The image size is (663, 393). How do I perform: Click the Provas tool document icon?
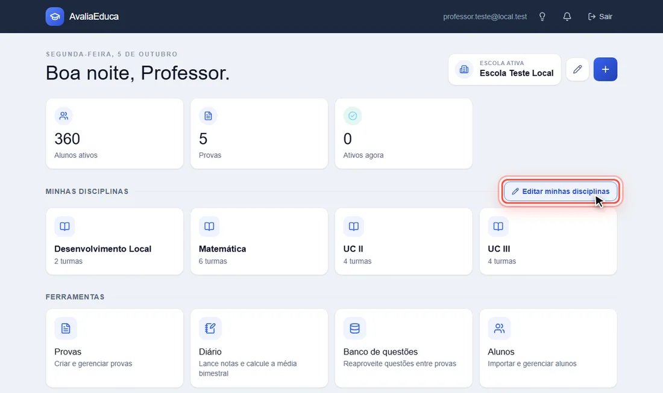(66, 329)
